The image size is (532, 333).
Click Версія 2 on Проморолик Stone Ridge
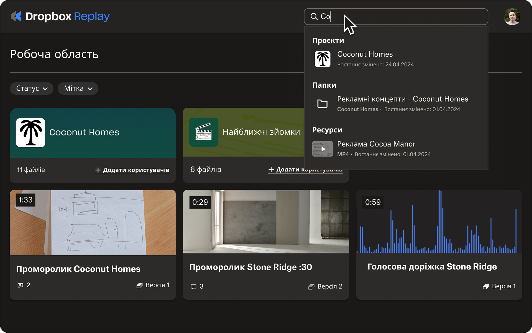point(330,286)
